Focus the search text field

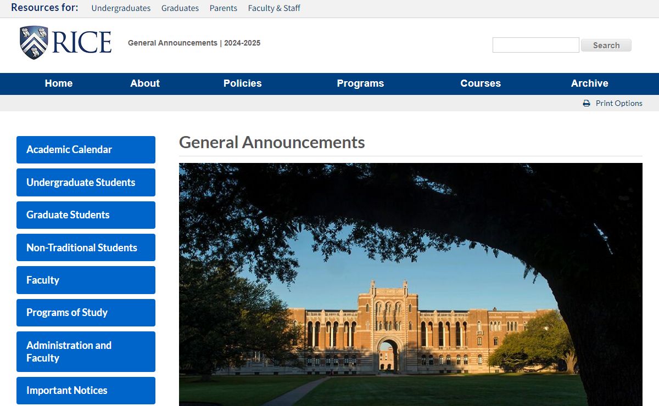click(x=536, y=45)
